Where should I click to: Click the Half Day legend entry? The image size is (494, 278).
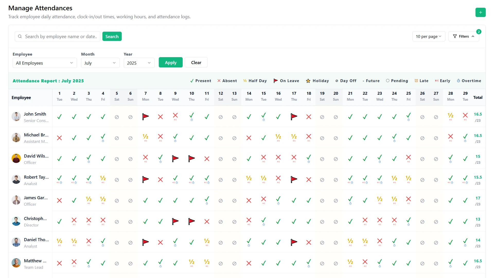pyautogui.click(x=255, y=81)
